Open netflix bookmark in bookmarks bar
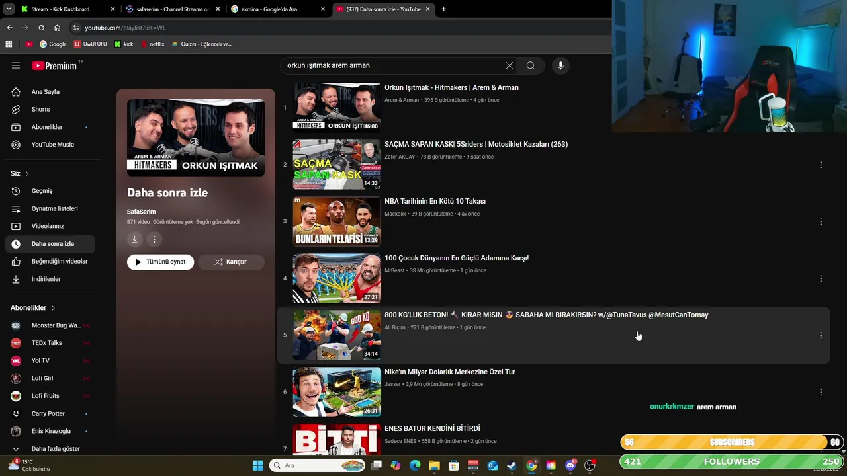This screenshot has height=476, width=847. (x=152, y=44)
